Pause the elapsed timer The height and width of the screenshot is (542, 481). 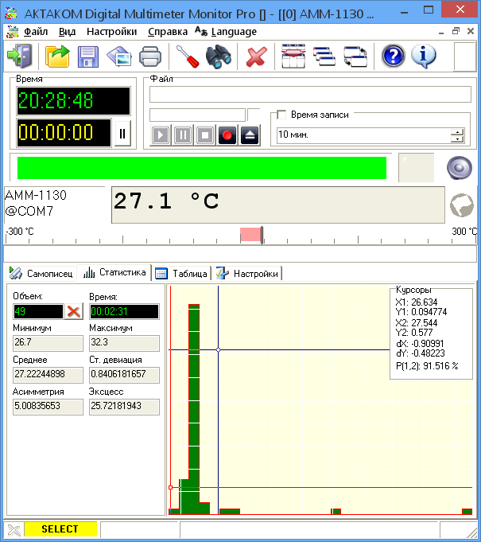122,134
